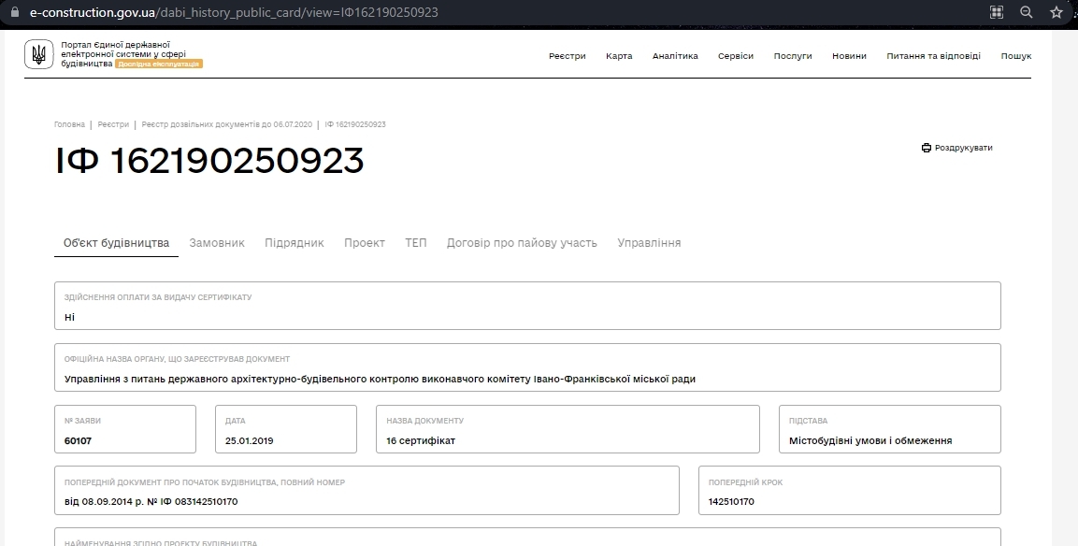Open the Аналітика menu item
Screen dimensions: 1078x546
[x=675, y=56]
